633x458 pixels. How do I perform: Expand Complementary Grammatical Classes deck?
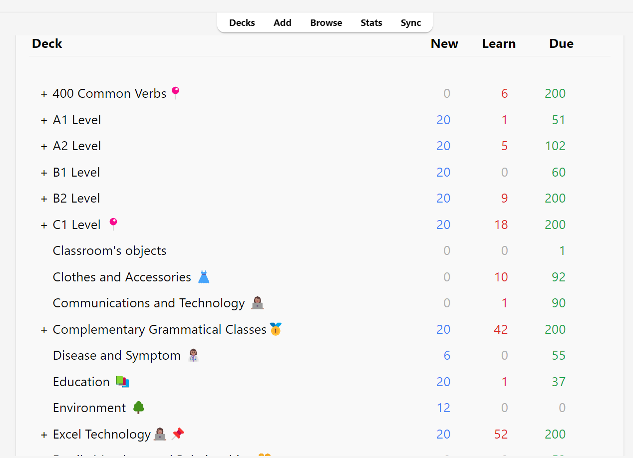click(x=44, y=330)
